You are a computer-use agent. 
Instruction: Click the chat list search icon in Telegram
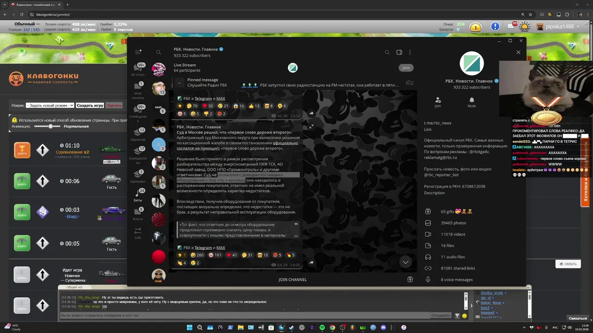[x=158, y=52]
